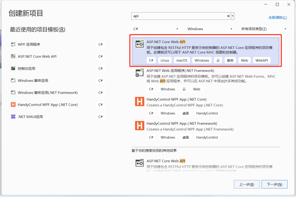Click the 上一步 button
Image resolution: width=296 pixels, height=197 pixels.
[247, 184]
